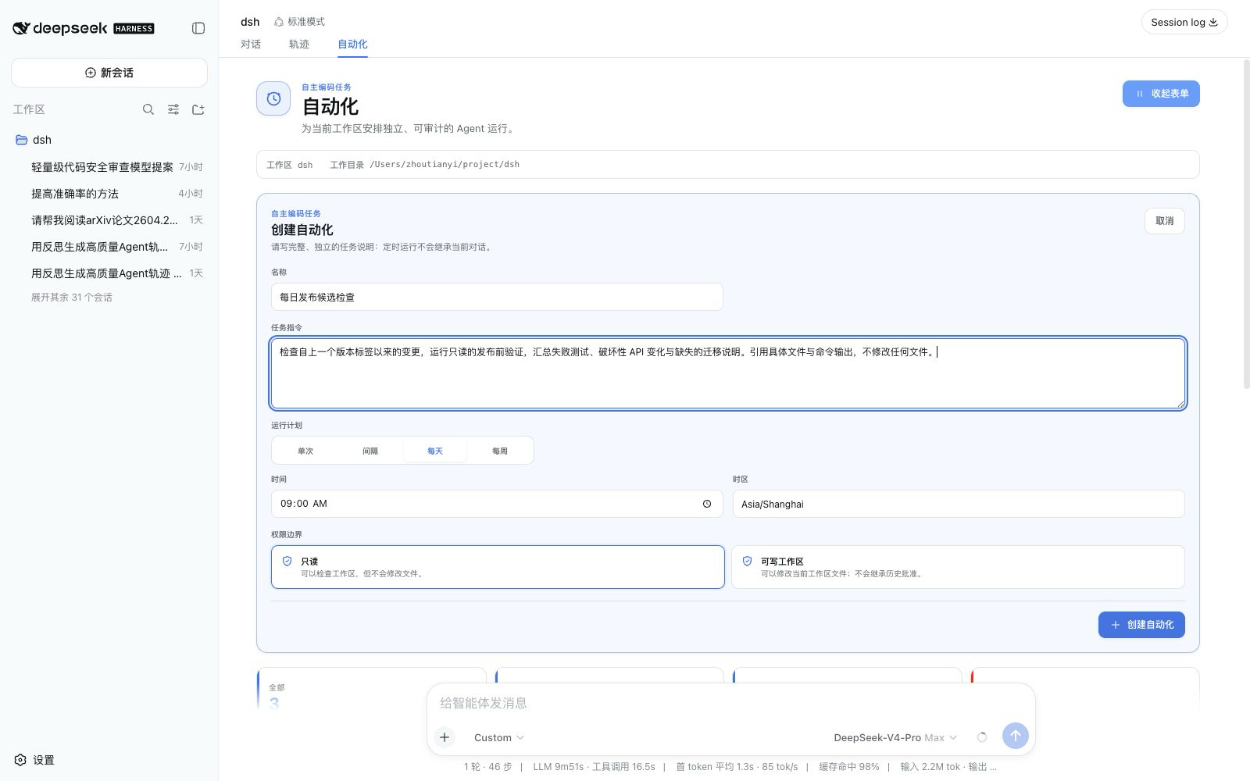Click the dsh folder icon
The height and width of the screenshot is (781, 1250).
coord(22,140)
